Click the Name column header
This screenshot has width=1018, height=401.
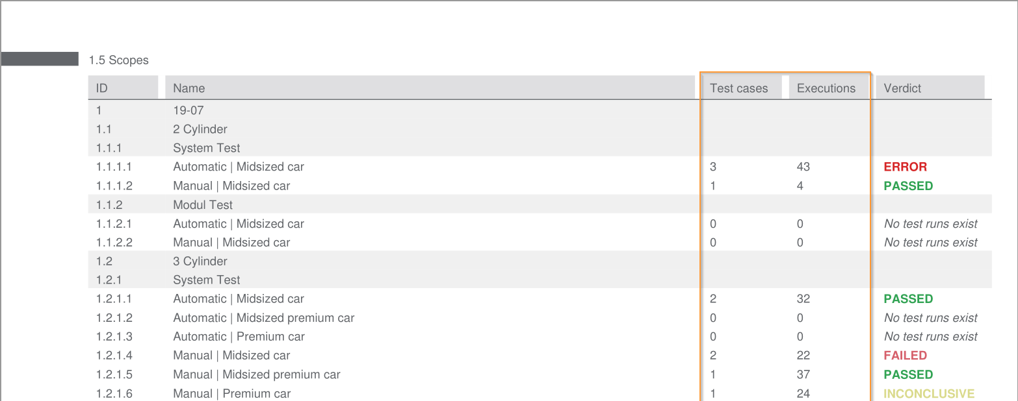pos(189,88)
